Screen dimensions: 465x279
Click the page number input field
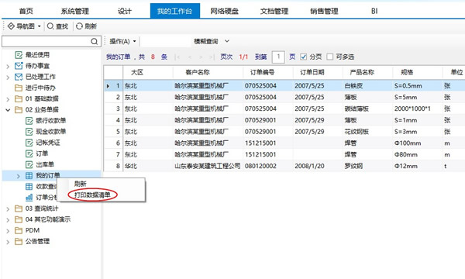(x=278, y=57)
